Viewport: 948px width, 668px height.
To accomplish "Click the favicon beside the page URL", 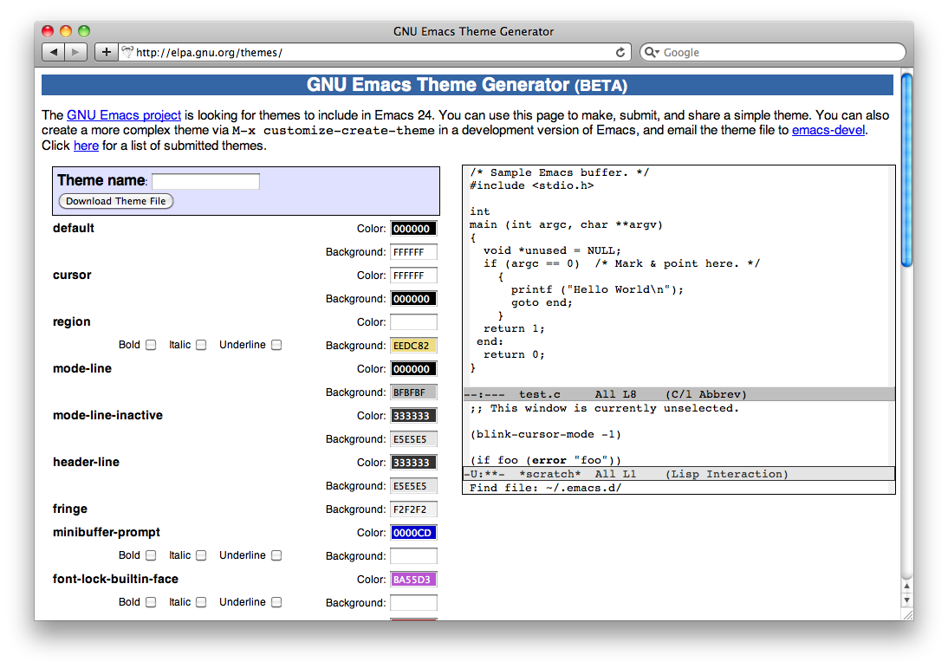I will click(127, 51).
